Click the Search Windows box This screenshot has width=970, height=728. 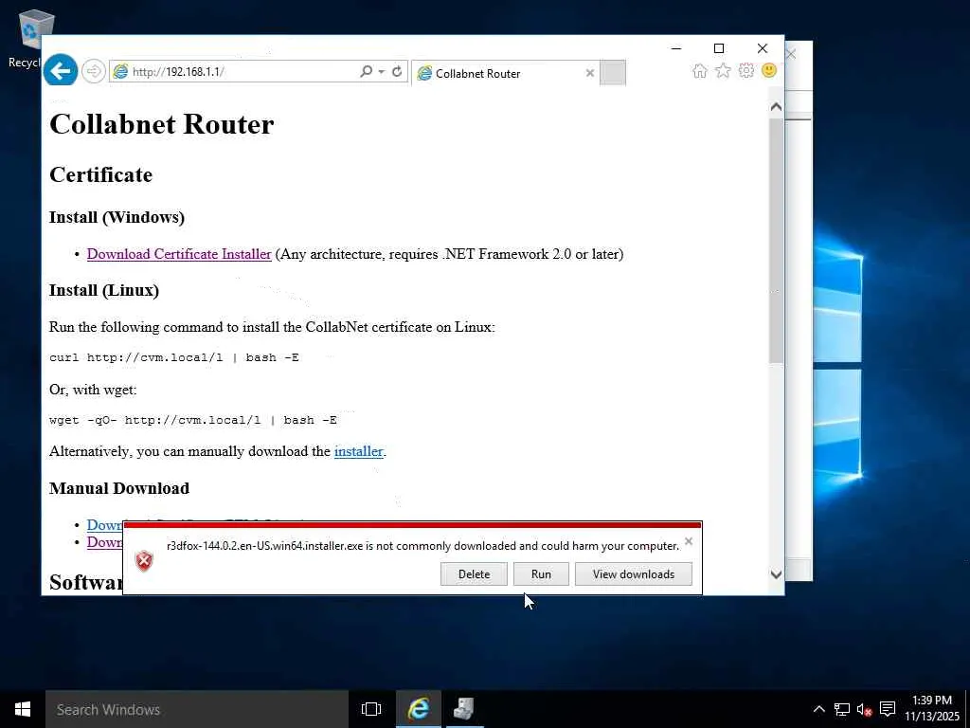pyautogui.click(x=197, y=709)
